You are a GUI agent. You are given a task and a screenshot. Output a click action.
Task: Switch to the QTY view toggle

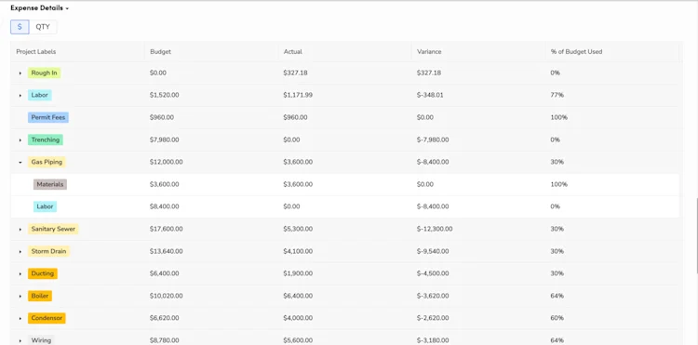[x=43, y=27]
